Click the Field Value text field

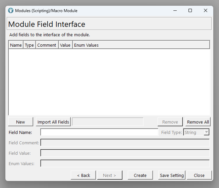pos(125,153)
